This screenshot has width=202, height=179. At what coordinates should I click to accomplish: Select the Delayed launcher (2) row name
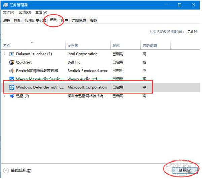(x=34, y=54)
